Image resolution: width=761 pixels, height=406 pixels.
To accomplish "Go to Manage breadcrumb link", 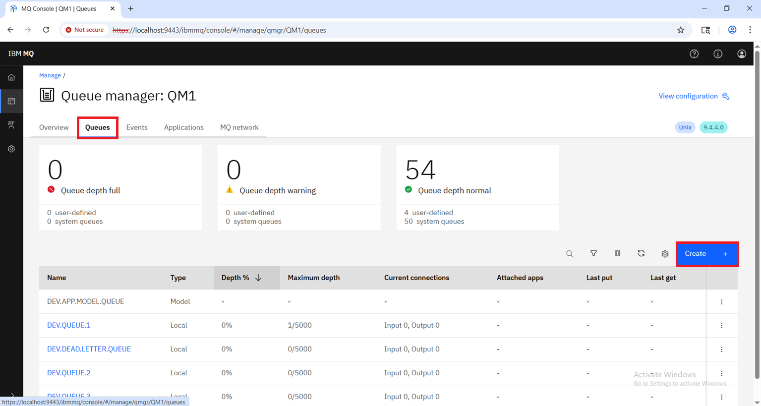I will 50,75.
